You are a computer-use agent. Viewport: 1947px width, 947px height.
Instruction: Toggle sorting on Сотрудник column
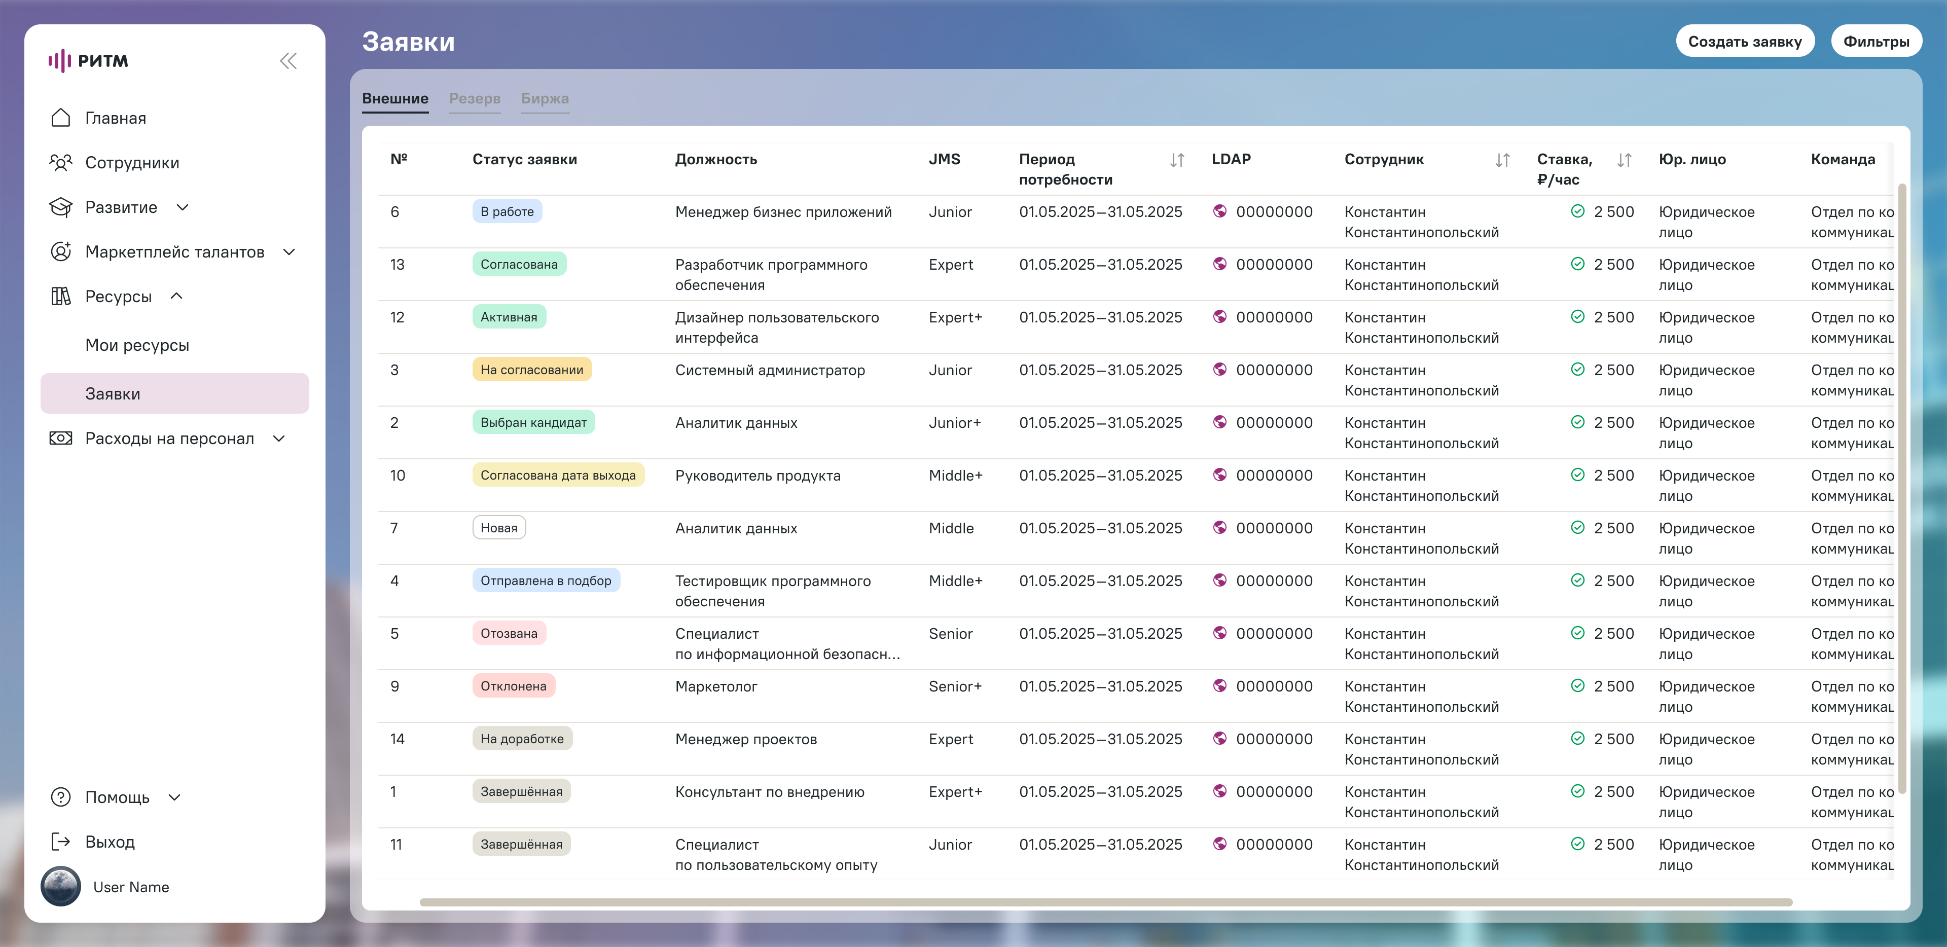pos(1502,160)
